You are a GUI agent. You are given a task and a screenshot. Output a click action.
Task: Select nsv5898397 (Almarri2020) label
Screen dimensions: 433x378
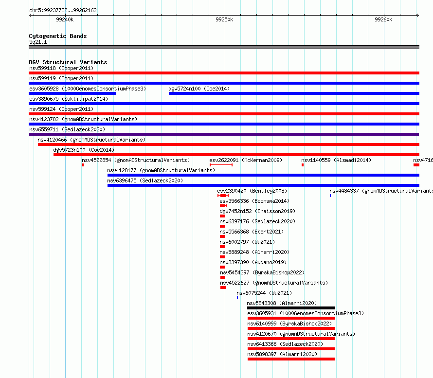[282, 354]
